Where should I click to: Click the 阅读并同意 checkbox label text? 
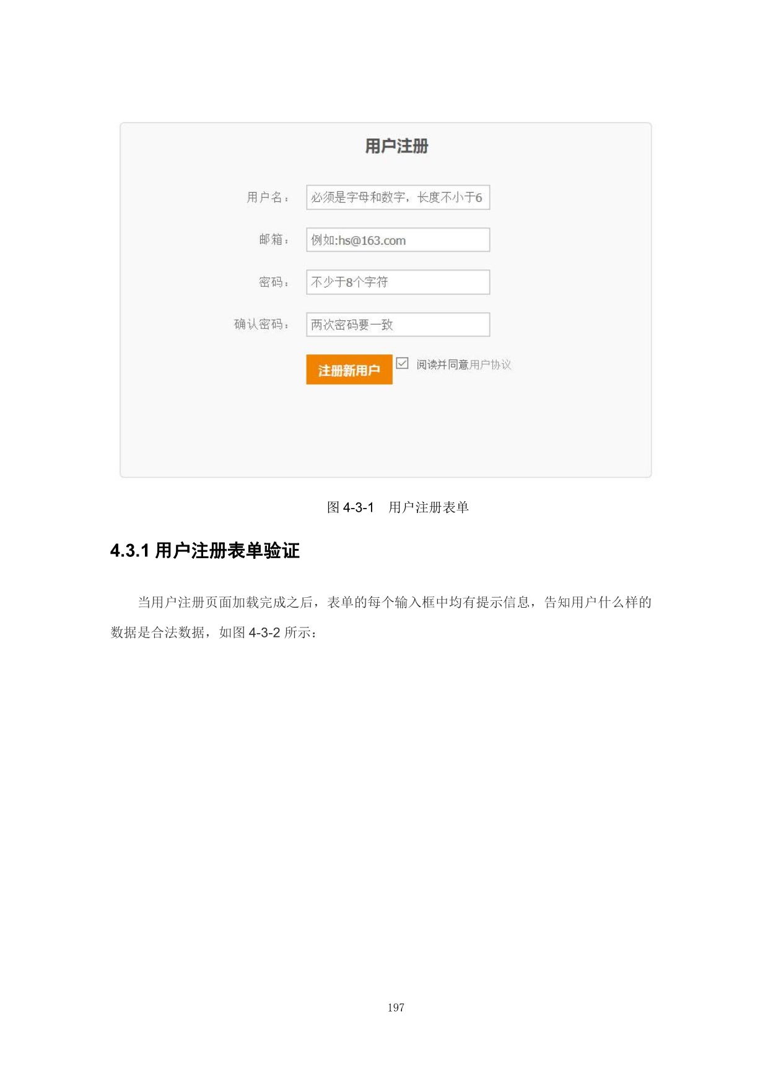[x=442, y=364]
